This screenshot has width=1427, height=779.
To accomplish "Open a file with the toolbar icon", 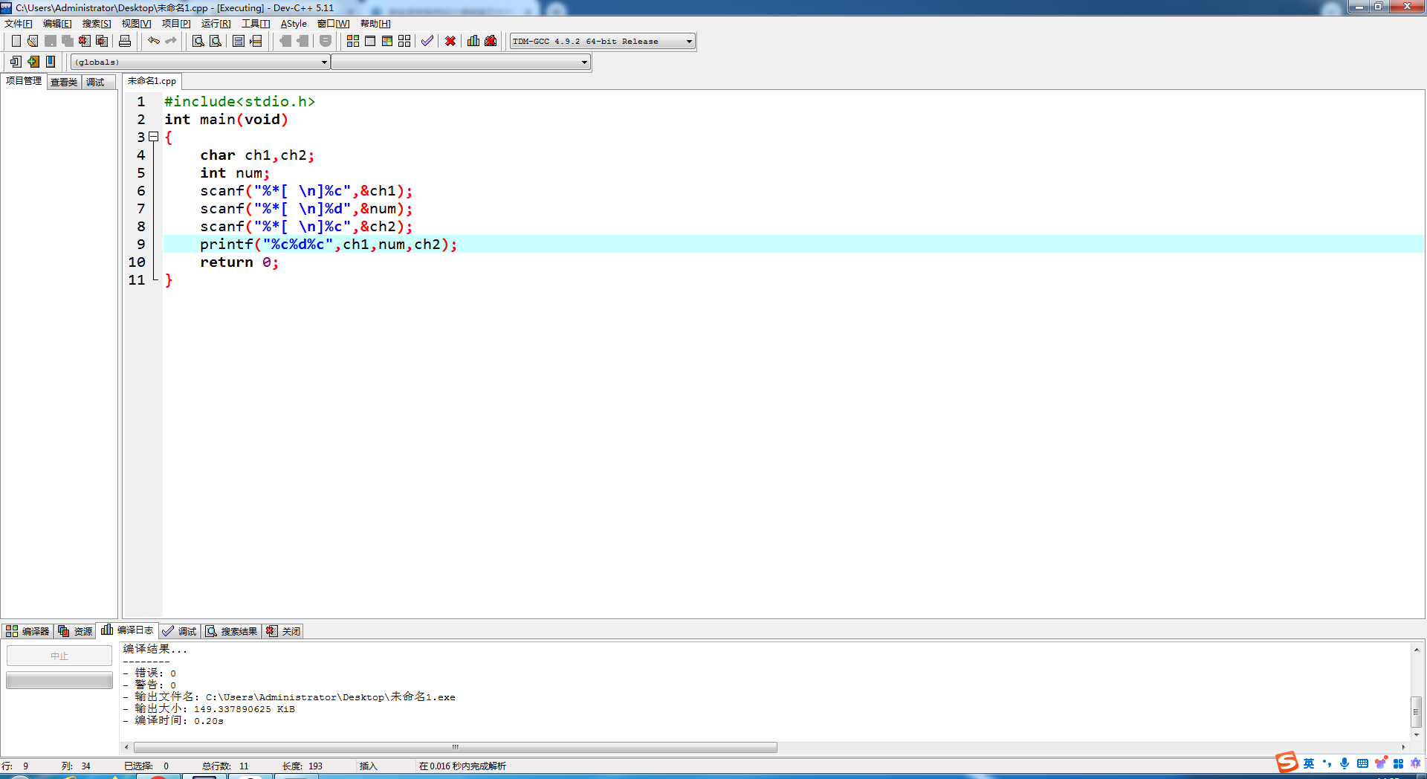I will tap(33, 41).
